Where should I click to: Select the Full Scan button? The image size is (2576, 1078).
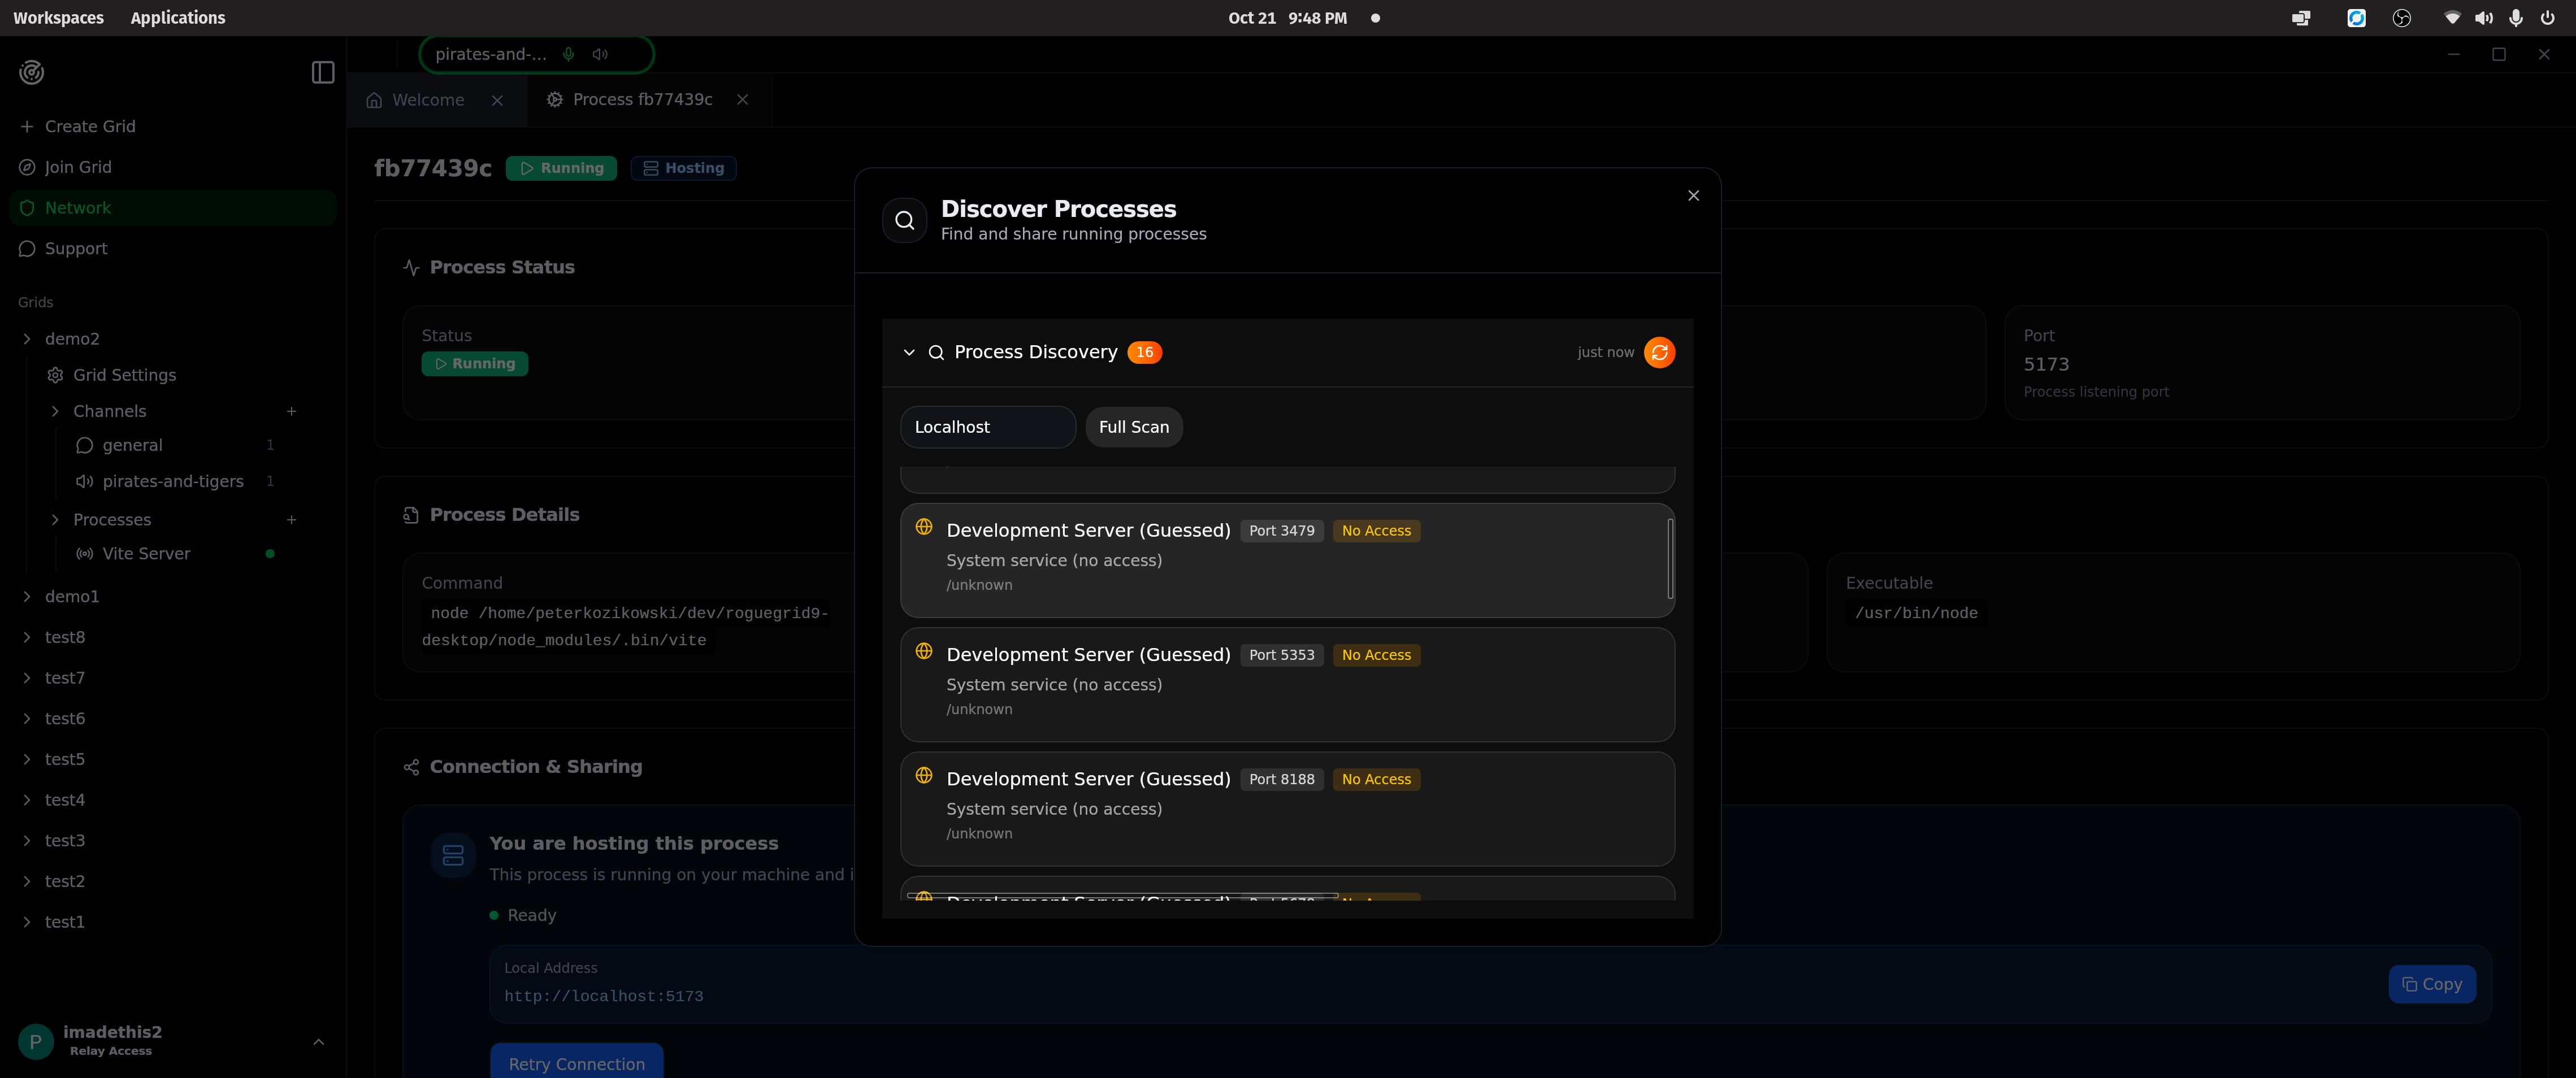1133,427
